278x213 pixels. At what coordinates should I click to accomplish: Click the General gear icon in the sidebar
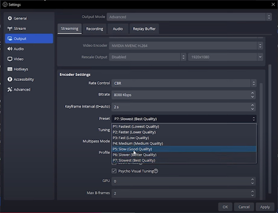[x=10, y=19]
